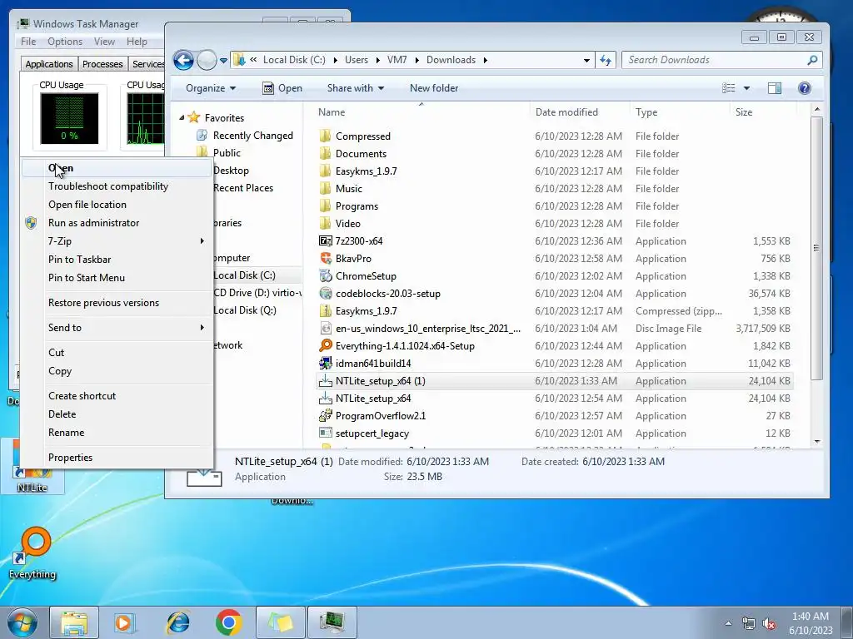The image size is (853, 639).
Task: Click the Users breadcrumb in address bar
Action: [357, 60]
